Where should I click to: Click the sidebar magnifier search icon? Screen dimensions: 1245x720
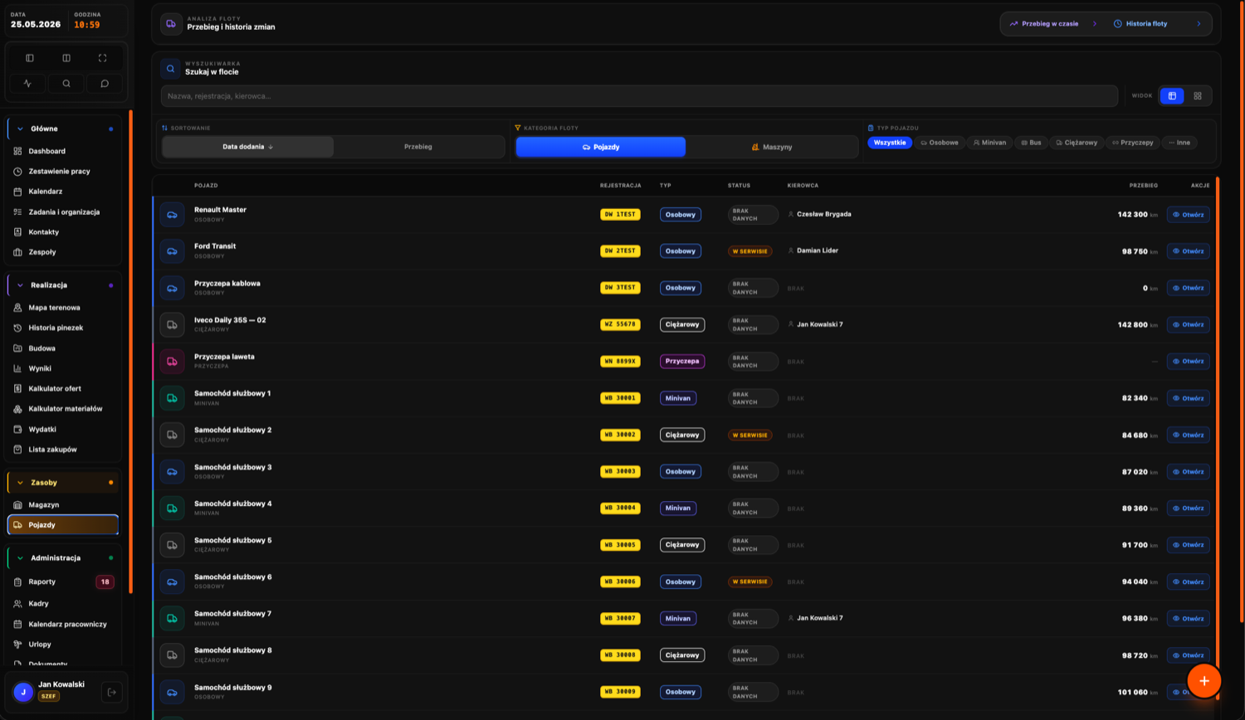[66, 83]
